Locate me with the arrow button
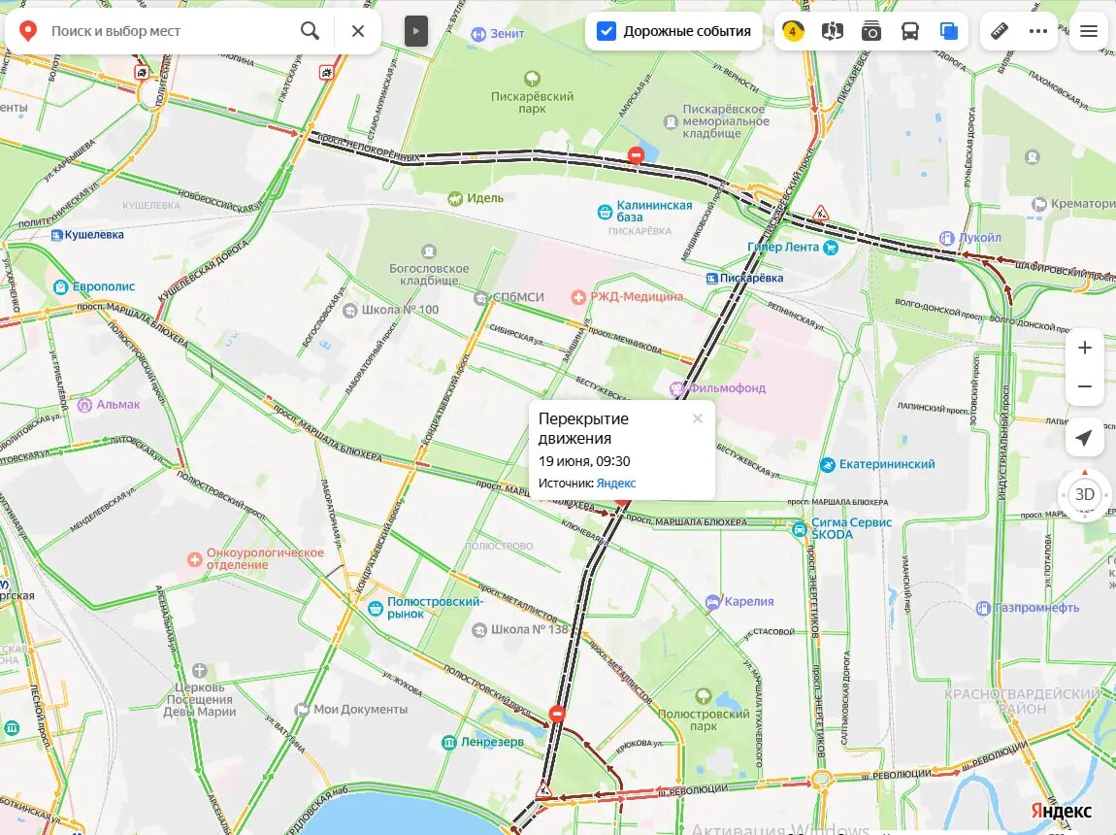The width and height of the screenshot is (1116, 835). (x=1084, y=438)
